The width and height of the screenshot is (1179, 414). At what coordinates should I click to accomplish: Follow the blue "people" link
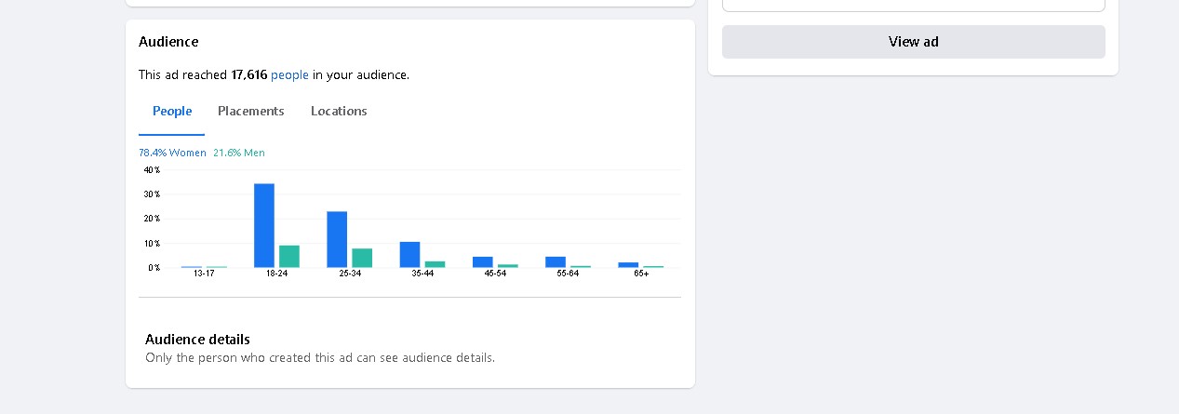tap(289, 75)
